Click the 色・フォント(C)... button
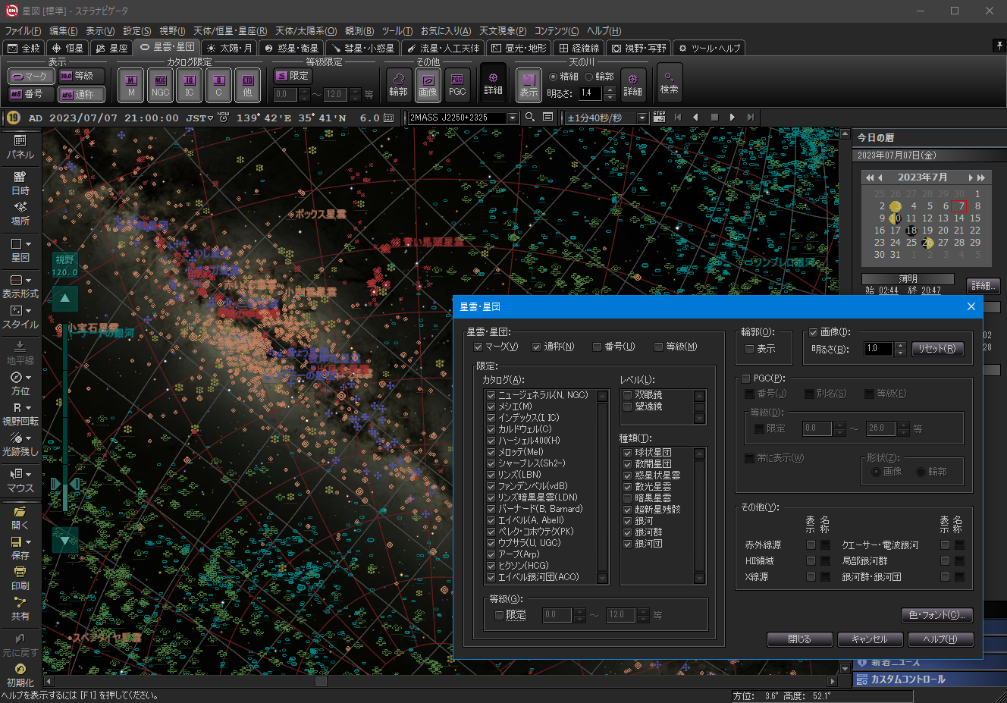The width and height of the screenshot is (1007, 703). click(x=936, y=615)
